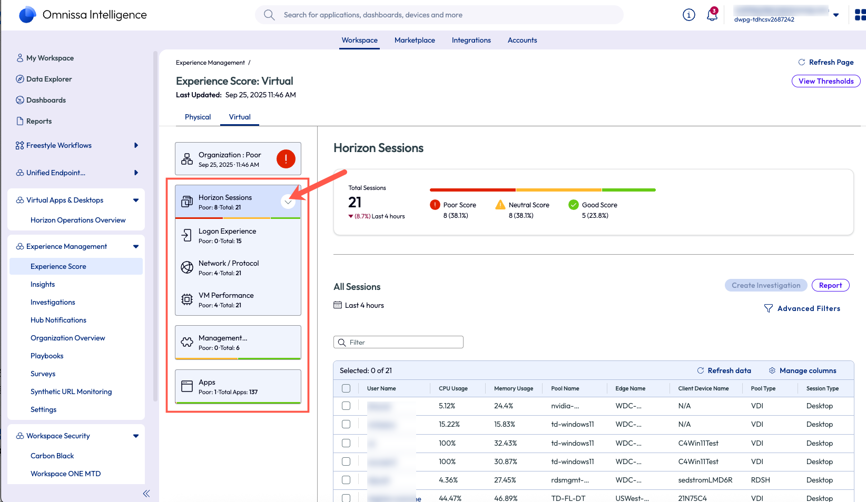
Task: Open the notifications bell icon
Action: tap(712, 15)
